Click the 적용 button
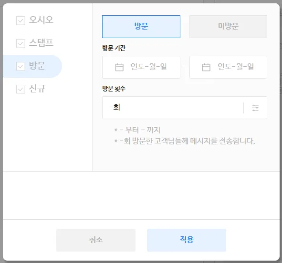This screenshot has height=263, width=282. point(187,240)
